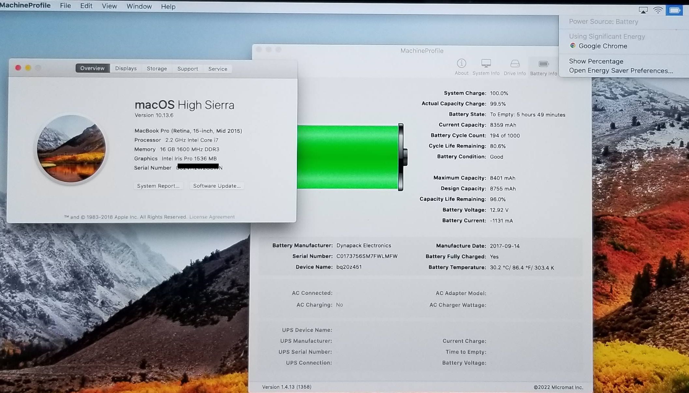This screenshot has width=689, height=393.
Task: Expand the Window menu
Action: [139, 6]
